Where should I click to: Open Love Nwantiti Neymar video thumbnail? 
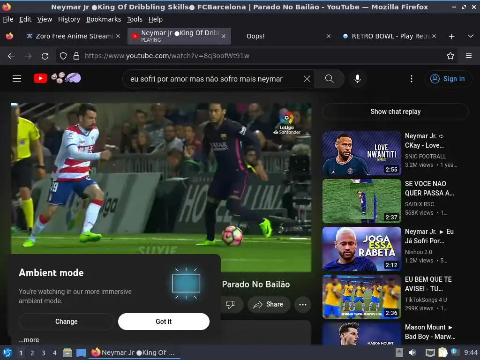(361, 153)
